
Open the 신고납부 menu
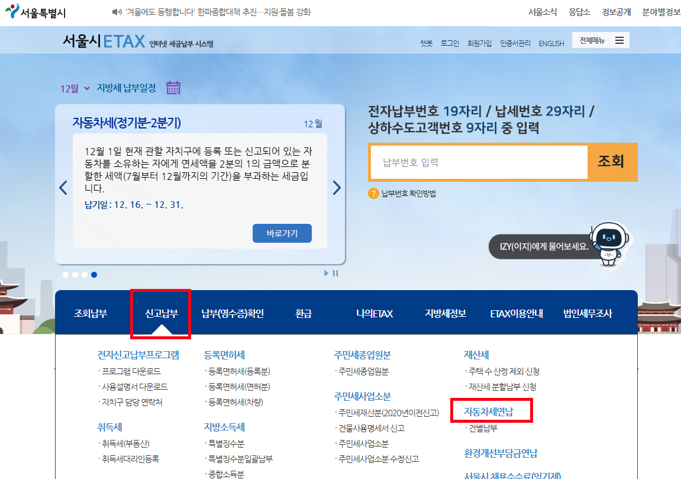[160, 314]
